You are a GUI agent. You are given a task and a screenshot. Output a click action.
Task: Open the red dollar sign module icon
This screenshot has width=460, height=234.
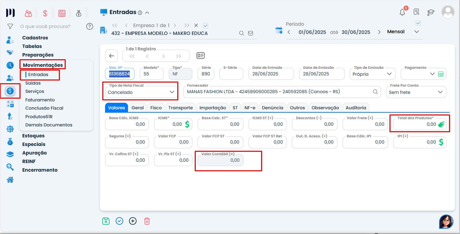point(45,13)
